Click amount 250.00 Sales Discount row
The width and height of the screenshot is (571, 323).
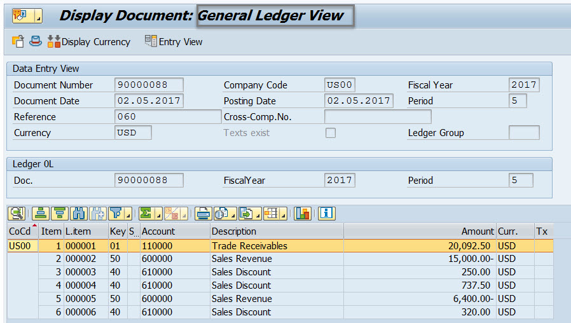(x=420, y=272)
